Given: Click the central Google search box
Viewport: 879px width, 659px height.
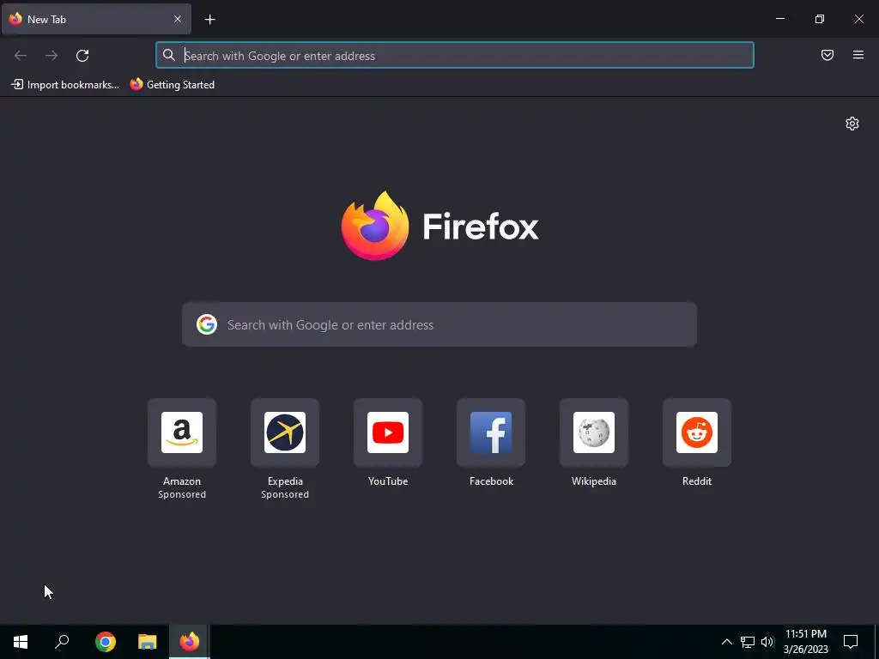Looking at the screenshot, I should click(439, 324).
